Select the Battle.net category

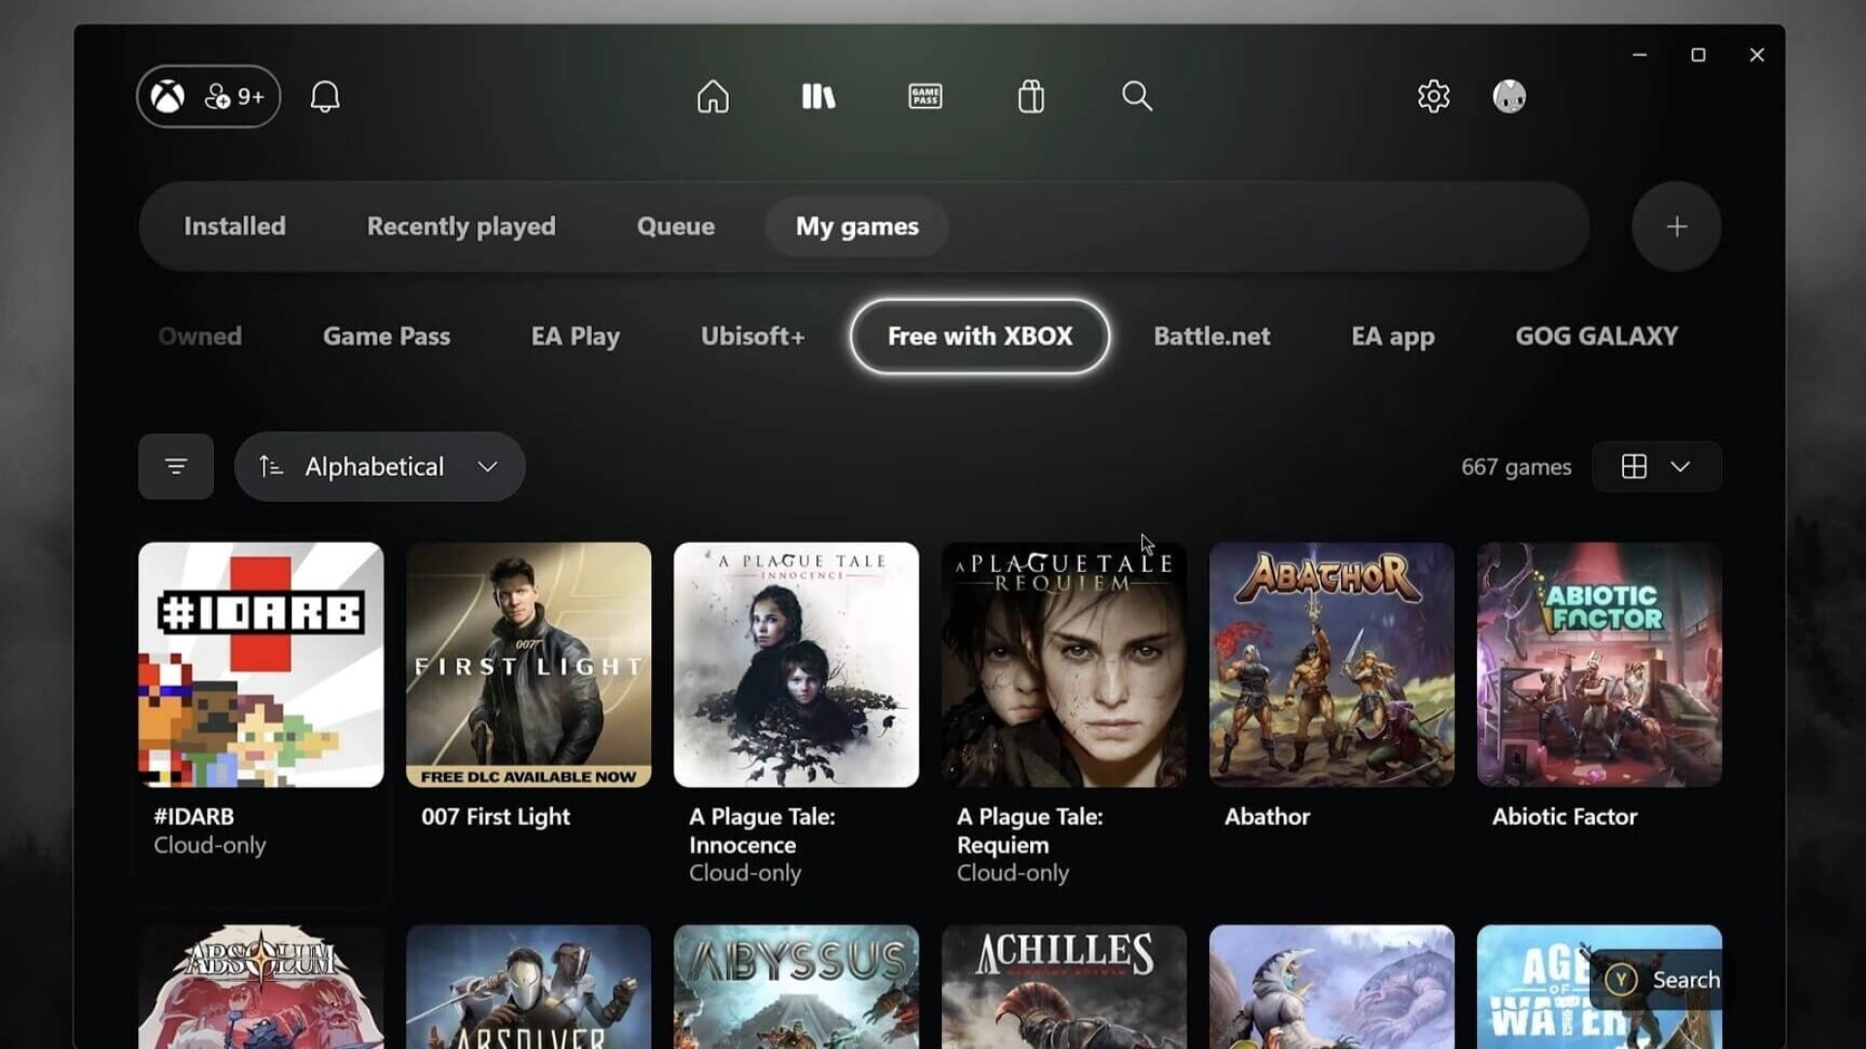coord(1211,336)
